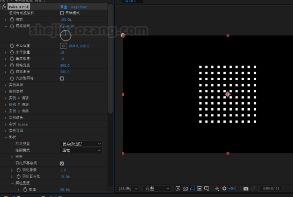Viewport: 293px width, 197px height.
Task: Open grid and guide options icon
Action: point(206,188)
